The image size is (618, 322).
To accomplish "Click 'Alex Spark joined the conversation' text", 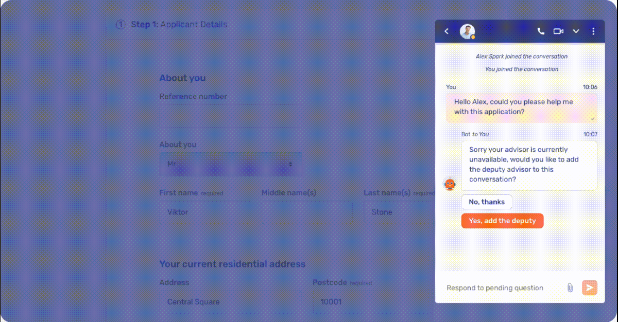I will (522, 57).
